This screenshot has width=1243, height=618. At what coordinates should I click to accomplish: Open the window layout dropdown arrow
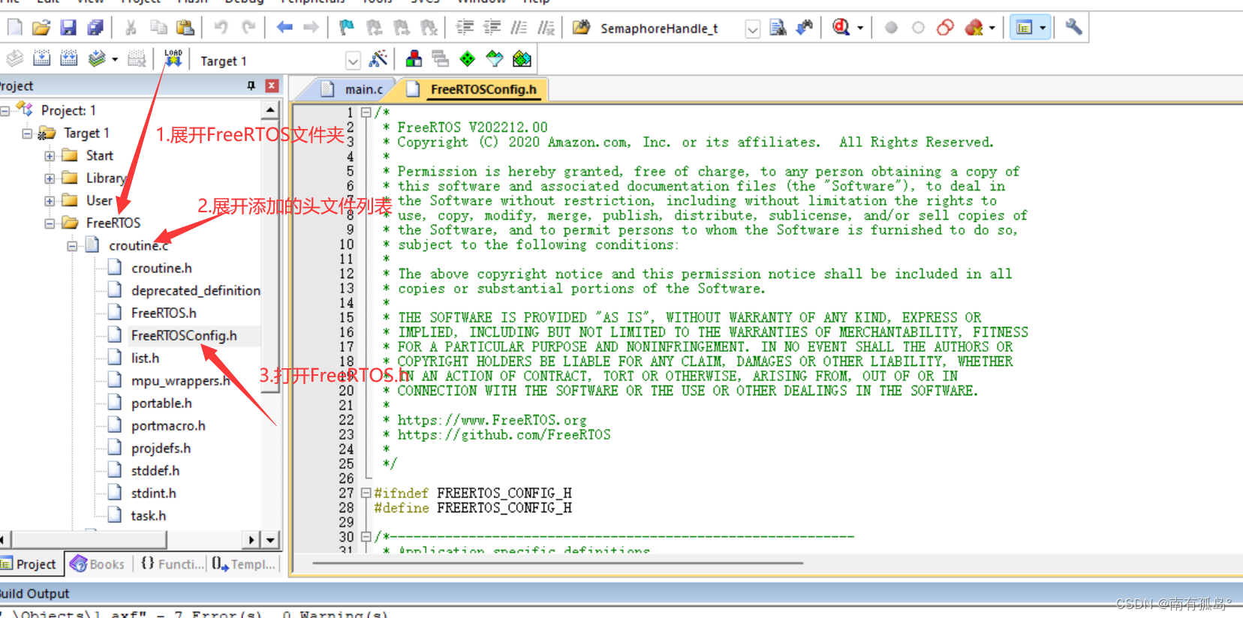(1043, 28)
